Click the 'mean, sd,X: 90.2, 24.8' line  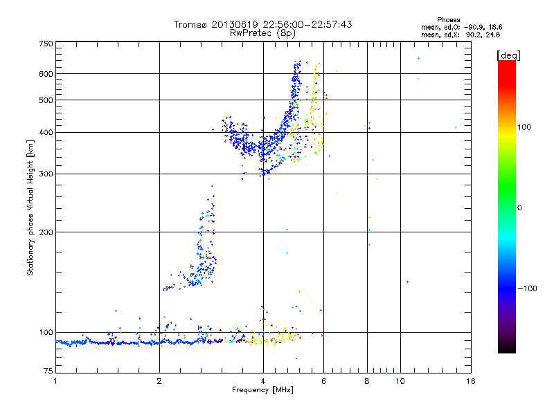click(x=461, y=35)
